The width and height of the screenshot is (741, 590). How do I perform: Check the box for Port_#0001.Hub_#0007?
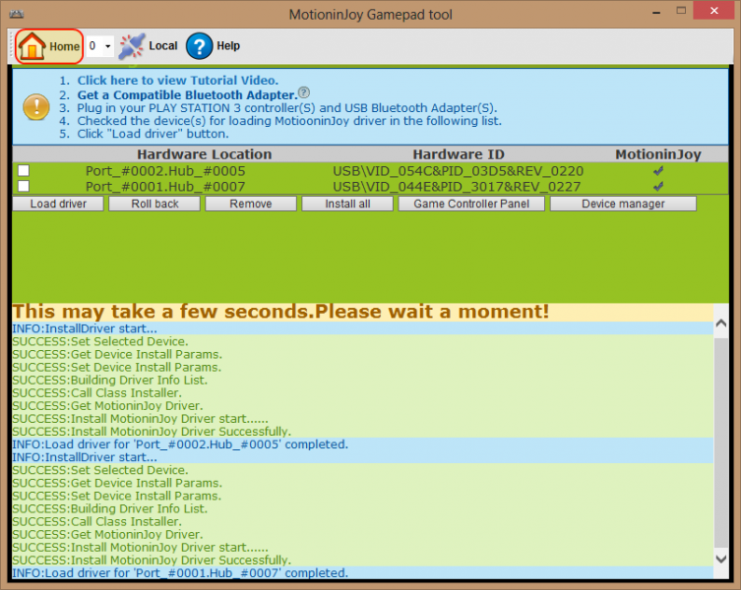pyautogui.click(x=24, y=186)
